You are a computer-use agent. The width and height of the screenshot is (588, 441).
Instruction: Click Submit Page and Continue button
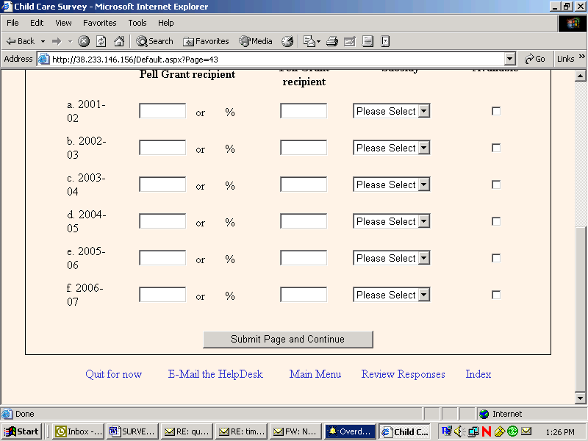[287, 339]
